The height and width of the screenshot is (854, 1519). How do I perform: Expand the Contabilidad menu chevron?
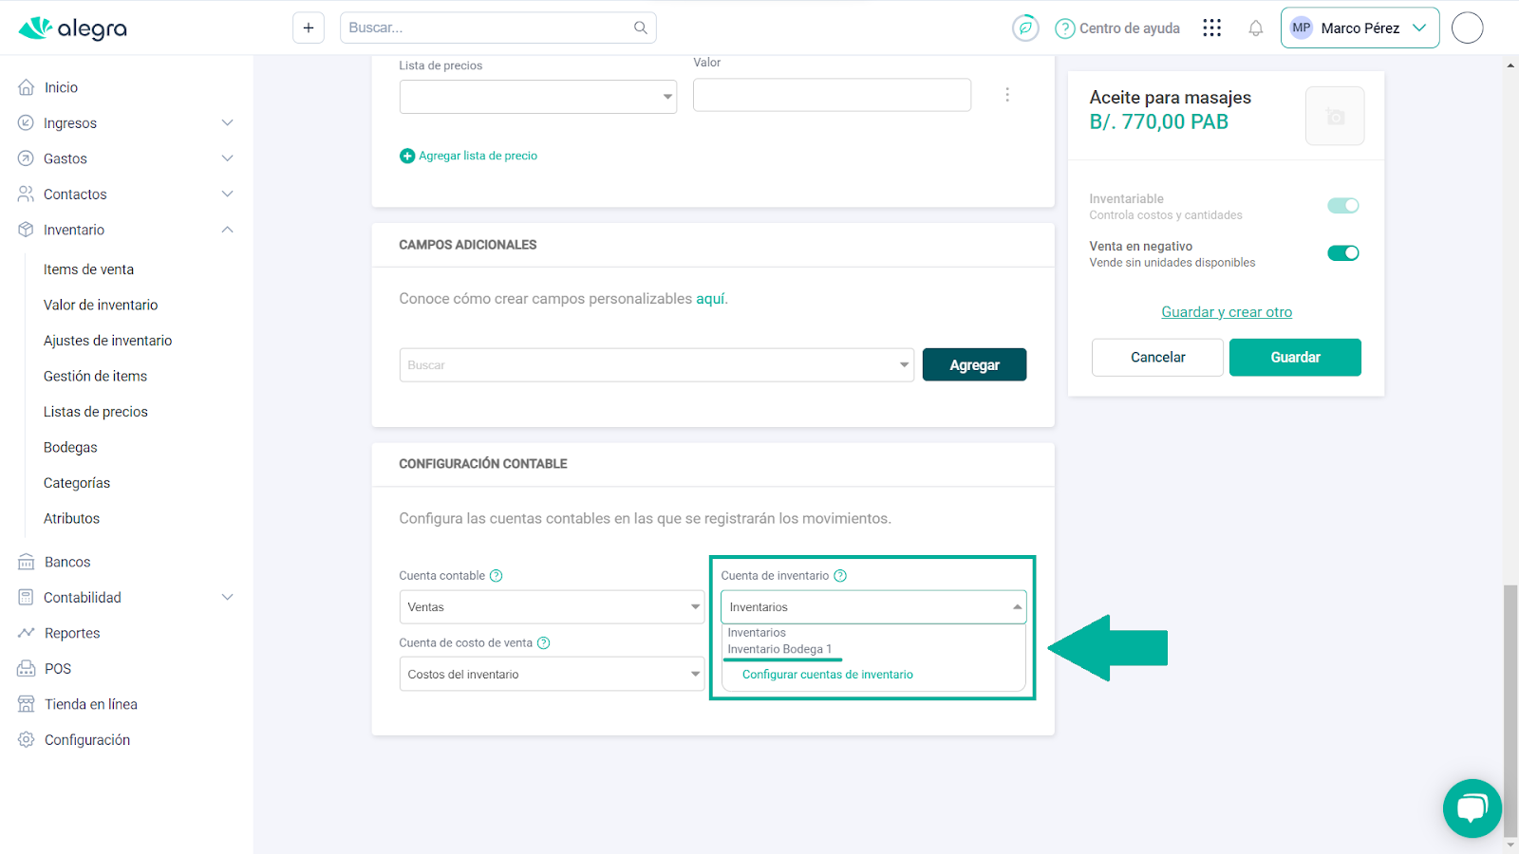coord(227,597)
